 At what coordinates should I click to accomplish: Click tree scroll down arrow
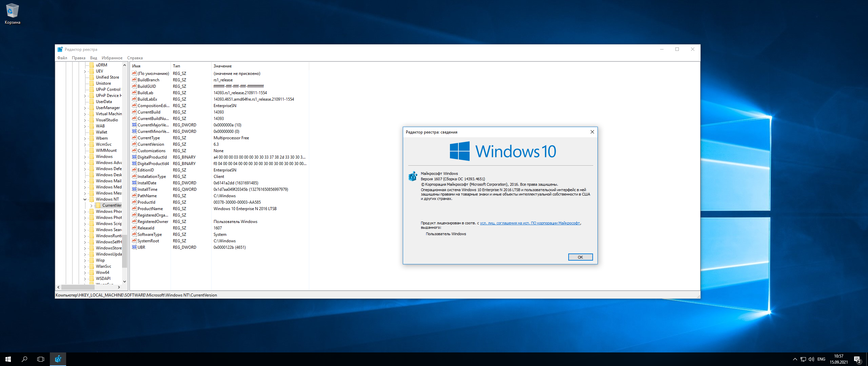124,281
